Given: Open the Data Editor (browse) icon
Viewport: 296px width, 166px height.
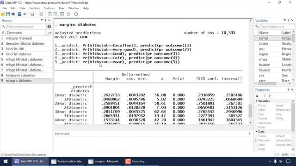Looking at the screenshot, I should pos(55,14).
